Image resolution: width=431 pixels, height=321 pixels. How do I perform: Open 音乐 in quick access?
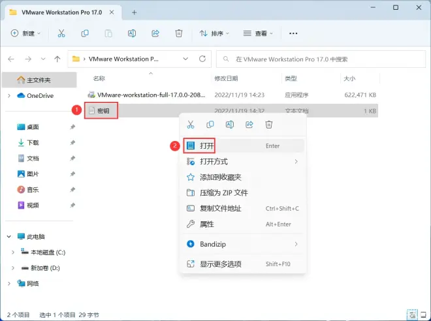tap(28, 189)
